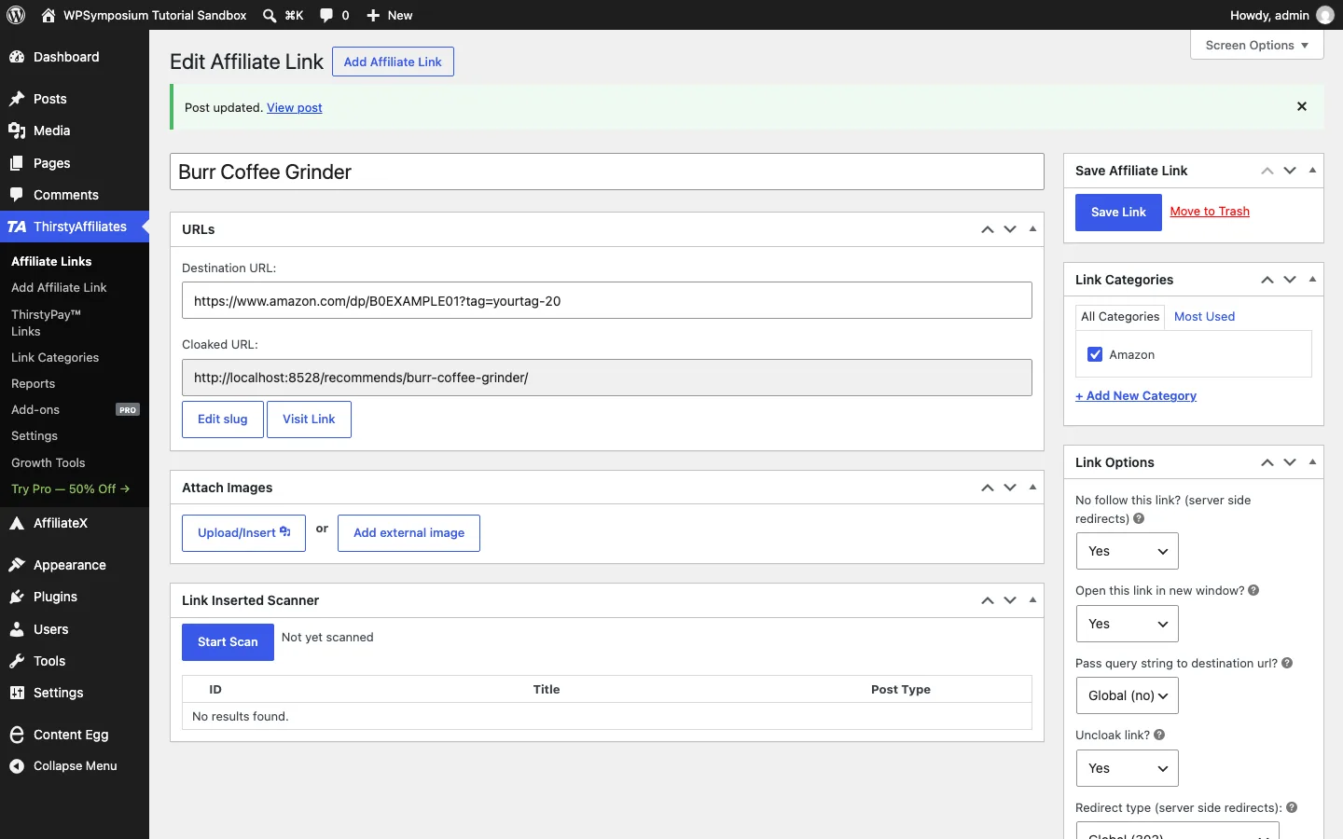Click the Save Link button
The image size is (1343, 839).
point(1118,212)
